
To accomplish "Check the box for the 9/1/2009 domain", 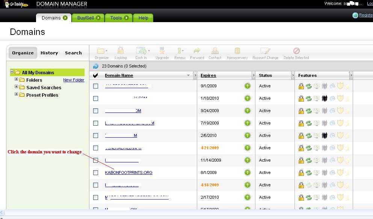I will 96,86.
